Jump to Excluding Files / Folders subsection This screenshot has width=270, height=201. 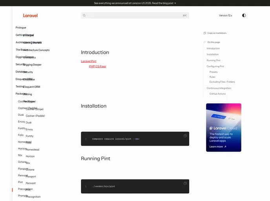pyautogui.click(x=222, y=82)
